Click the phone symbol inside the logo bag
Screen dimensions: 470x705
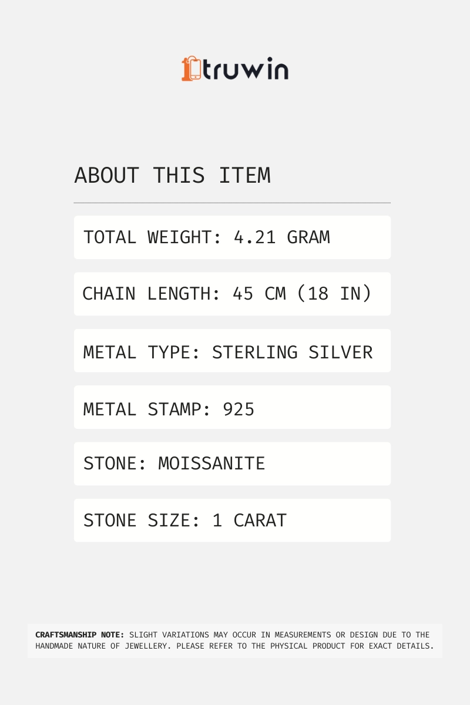click(195, 70)
